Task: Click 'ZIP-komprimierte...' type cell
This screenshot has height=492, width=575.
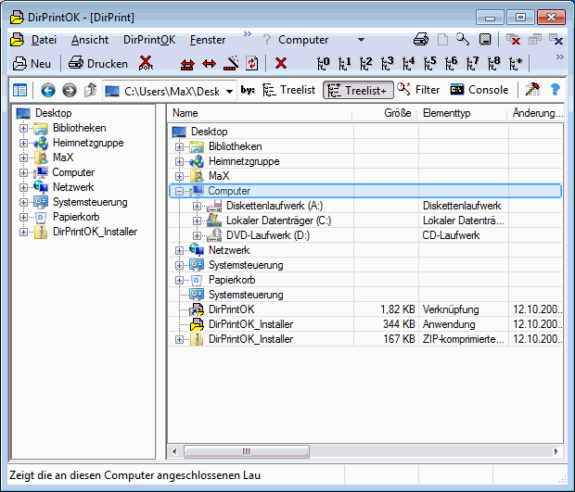Action: [463, 339]
